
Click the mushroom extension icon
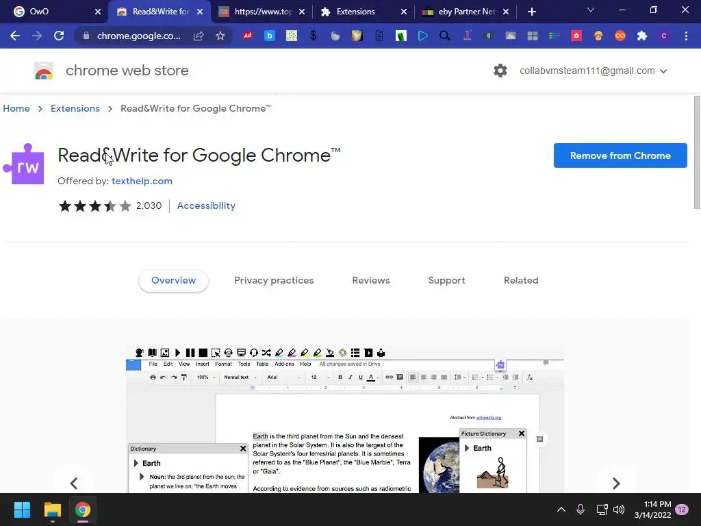point(598,36)
